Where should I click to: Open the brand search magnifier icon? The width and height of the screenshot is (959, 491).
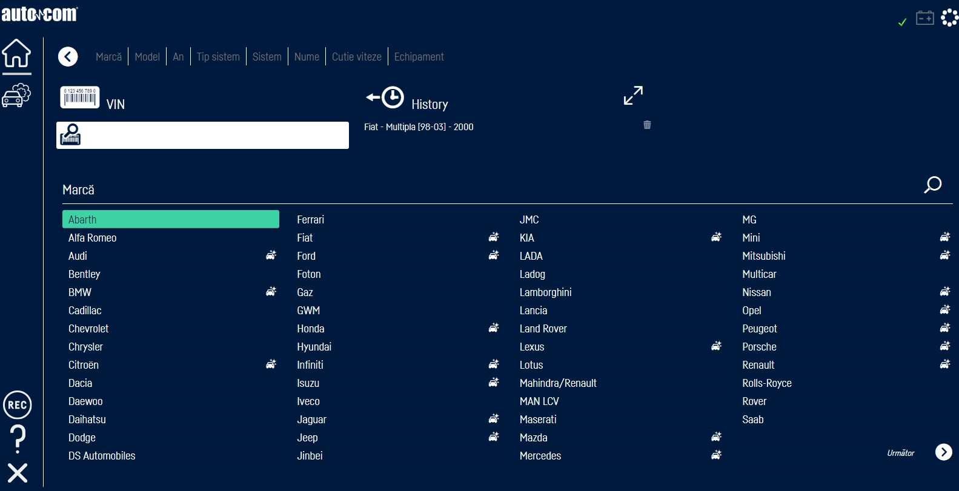[x=933, y=185]
